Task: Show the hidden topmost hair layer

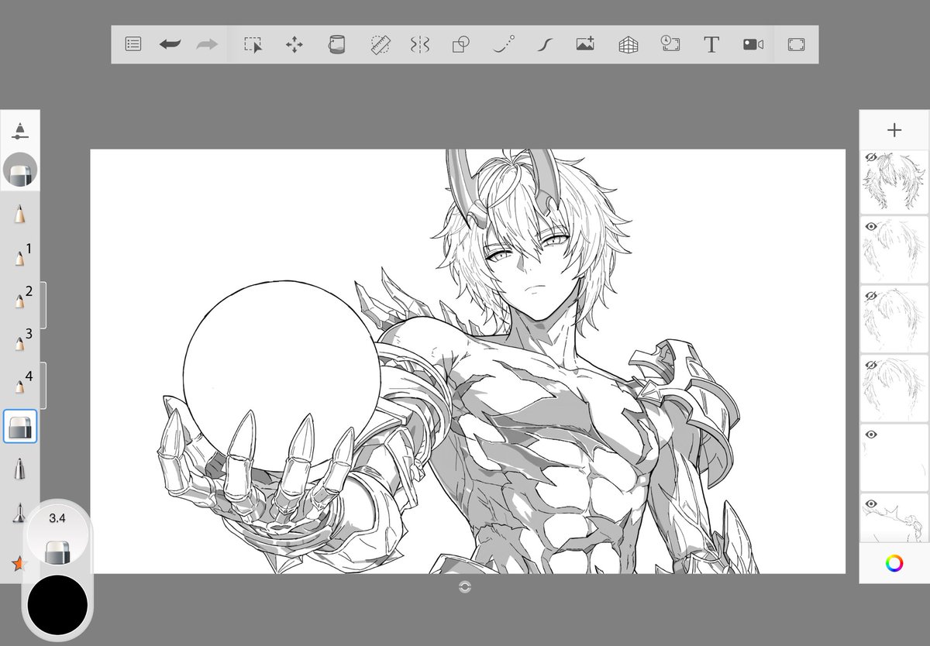Action: [871, 157]
